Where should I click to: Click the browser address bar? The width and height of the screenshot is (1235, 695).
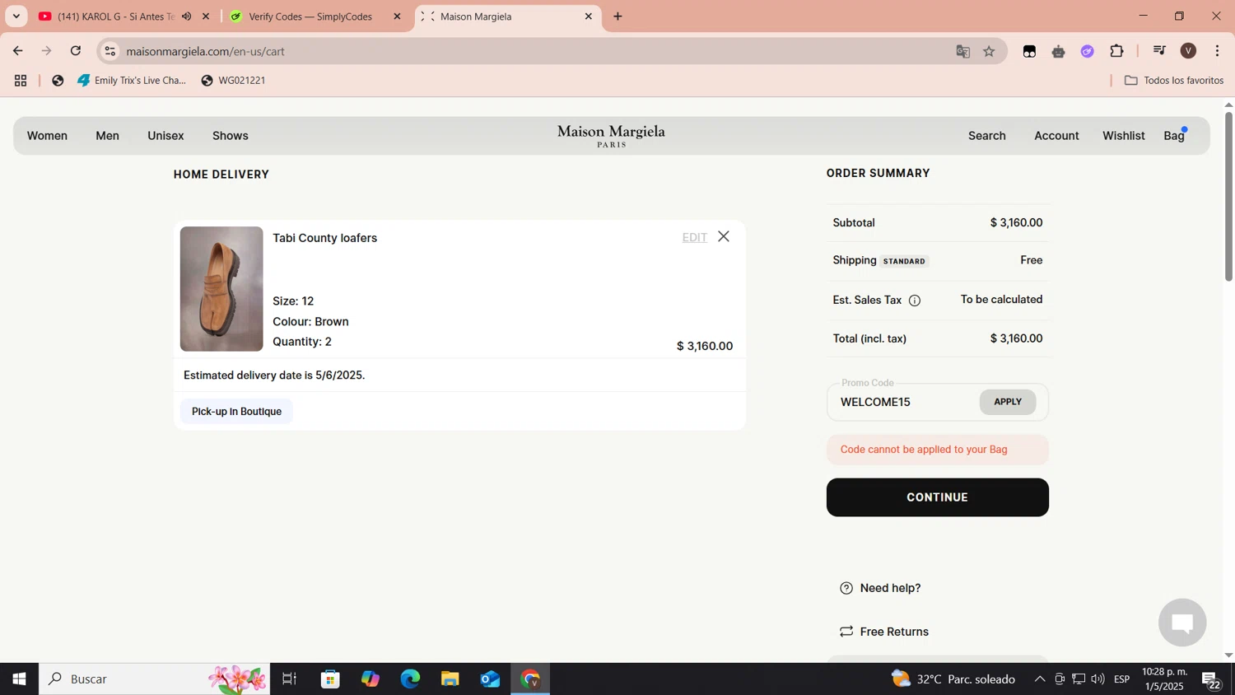527,51
